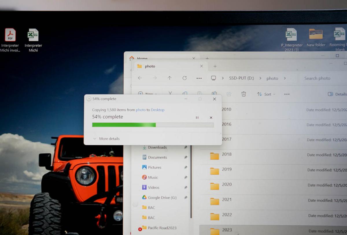347x235 pixels.
Task: Toggle the Details pane button
Action: pos(337,94)
